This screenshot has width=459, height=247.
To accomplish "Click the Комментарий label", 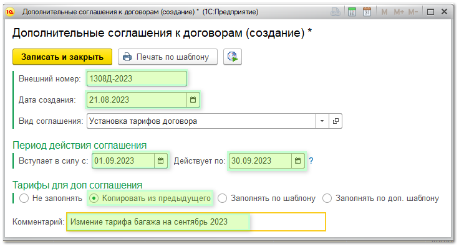I will (38, 221).
